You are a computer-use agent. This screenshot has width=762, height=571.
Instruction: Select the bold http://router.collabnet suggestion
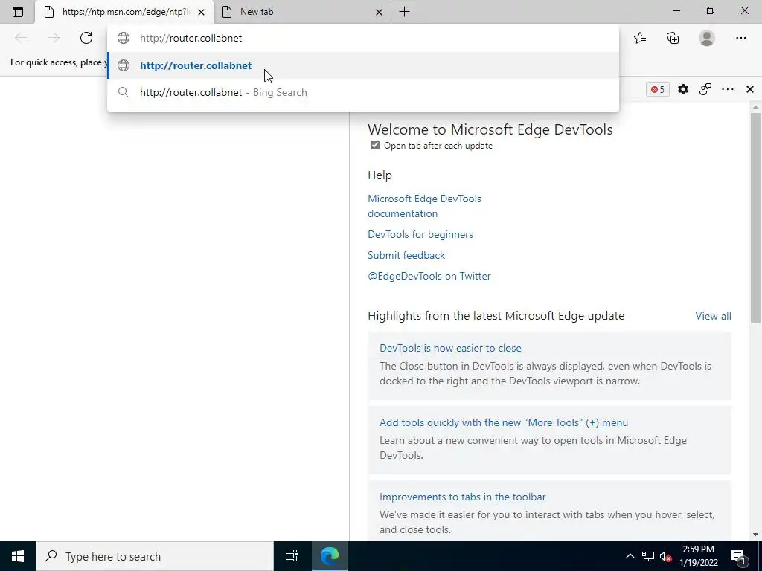coord(363,65)
